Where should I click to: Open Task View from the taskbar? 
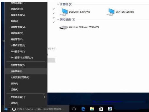tap(74, 109)
